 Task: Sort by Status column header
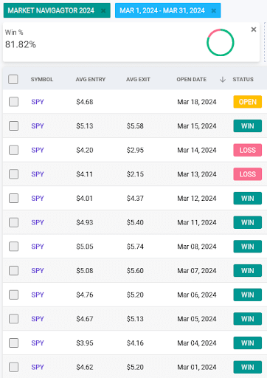click(x=243, y=80)
